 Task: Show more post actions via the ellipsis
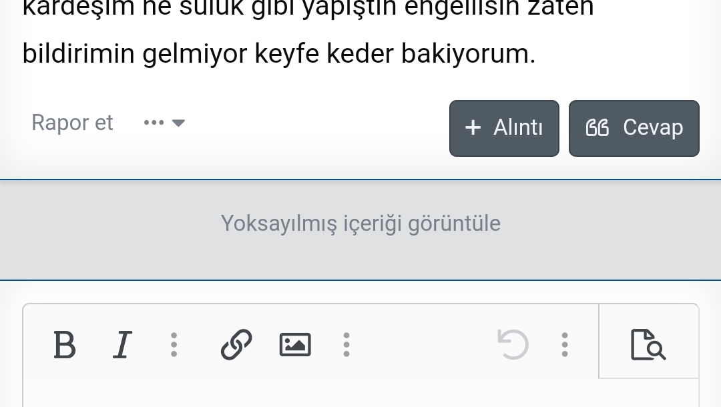point(154,122)
